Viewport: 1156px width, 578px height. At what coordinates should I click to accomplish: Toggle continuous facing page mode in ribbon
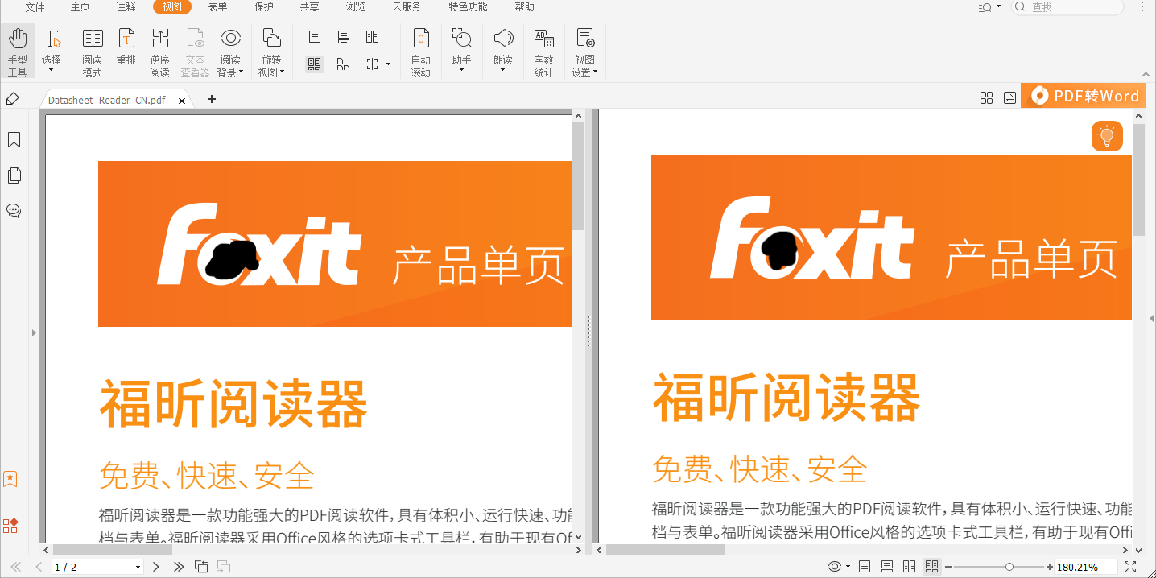[315, 64]
